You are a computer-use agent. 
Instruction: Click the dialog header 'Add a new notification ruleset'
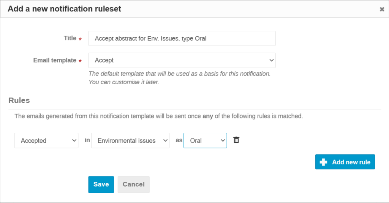(65, 9)
